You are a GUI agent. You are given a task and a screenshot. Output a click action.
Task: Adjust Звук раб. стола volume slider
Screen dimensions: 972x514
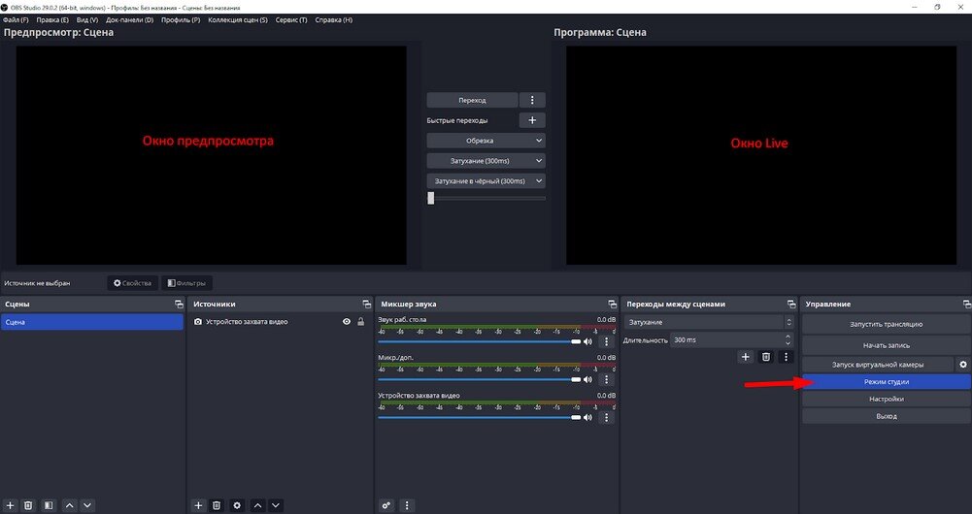point(479,341)
